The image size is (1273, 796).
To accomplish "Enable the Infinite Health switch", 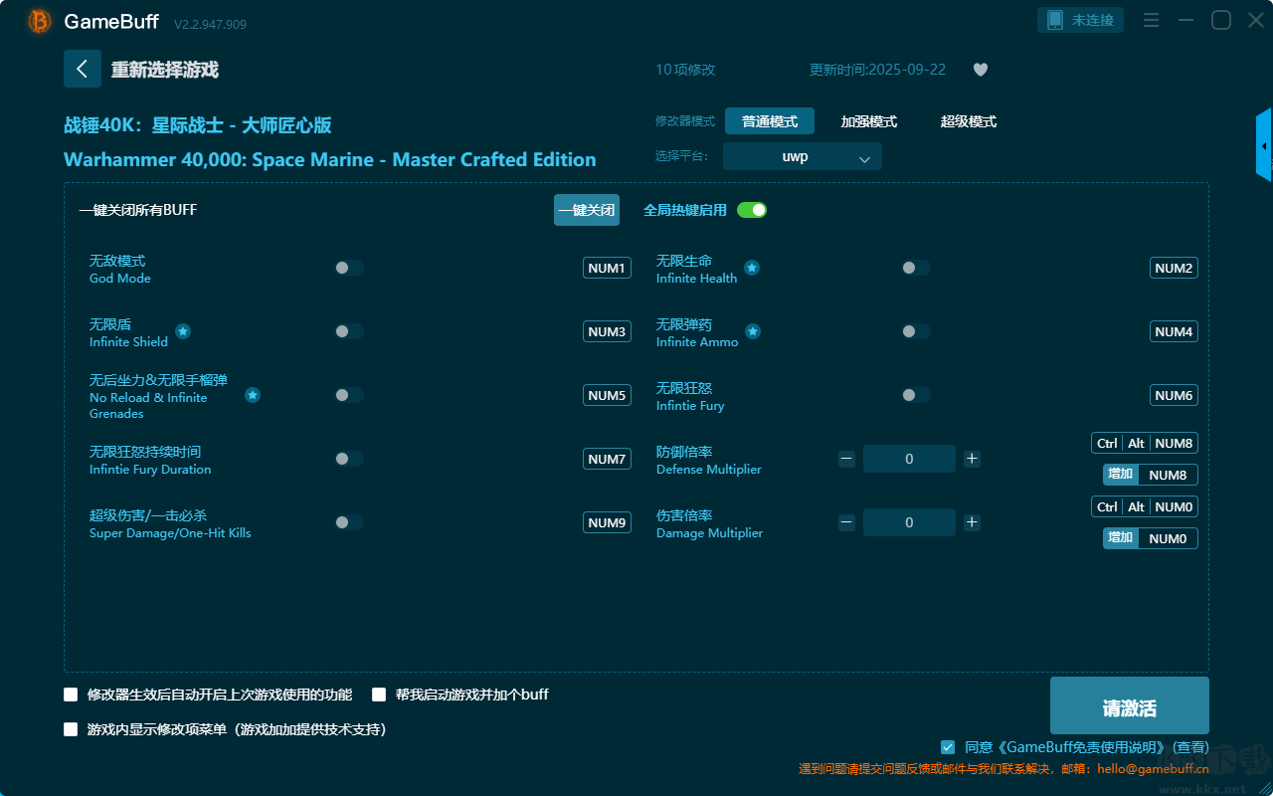I will (x=916, y=268).
